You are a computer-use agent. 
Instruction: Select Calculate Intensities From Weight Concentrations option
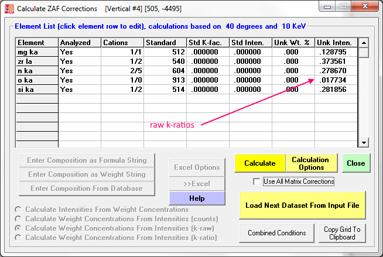(x=19, y=210)
